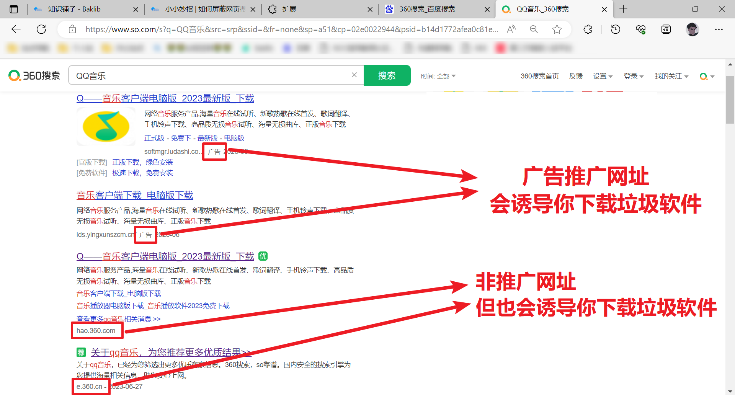Open 查看更多qq音乐相关消息 link
The width and height of the screenshot is (735, 395).
(119, 319)
